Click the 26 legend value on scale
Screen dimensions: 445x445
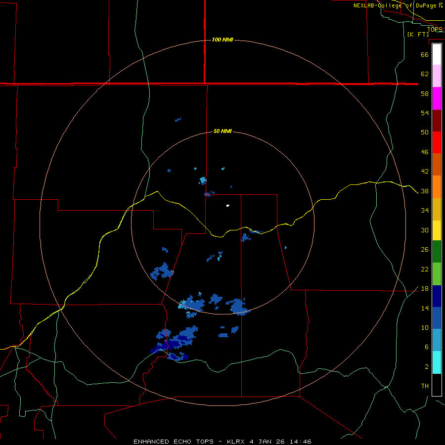(425, 250)
